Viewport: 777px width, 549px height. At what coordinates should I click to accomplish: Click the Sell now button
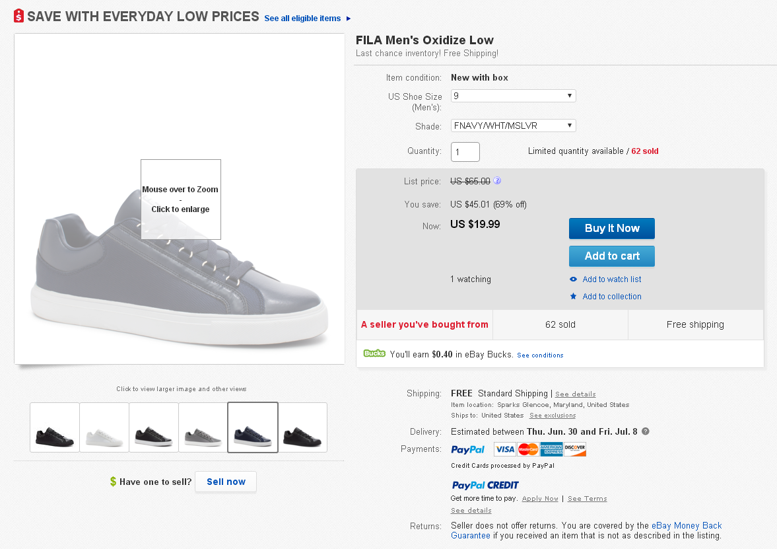pyautogui.click(x=226, y=482)
